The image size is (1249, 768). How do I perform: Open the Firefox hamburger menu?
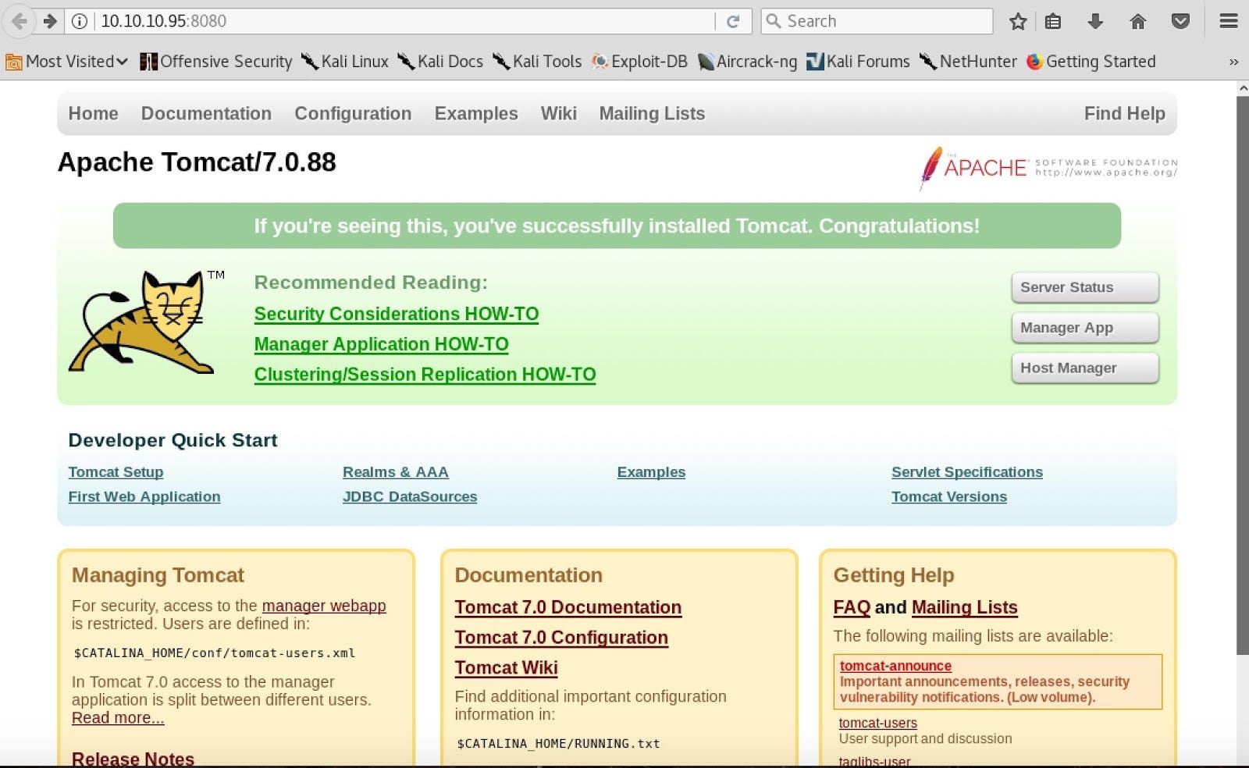click(1229, 21)
